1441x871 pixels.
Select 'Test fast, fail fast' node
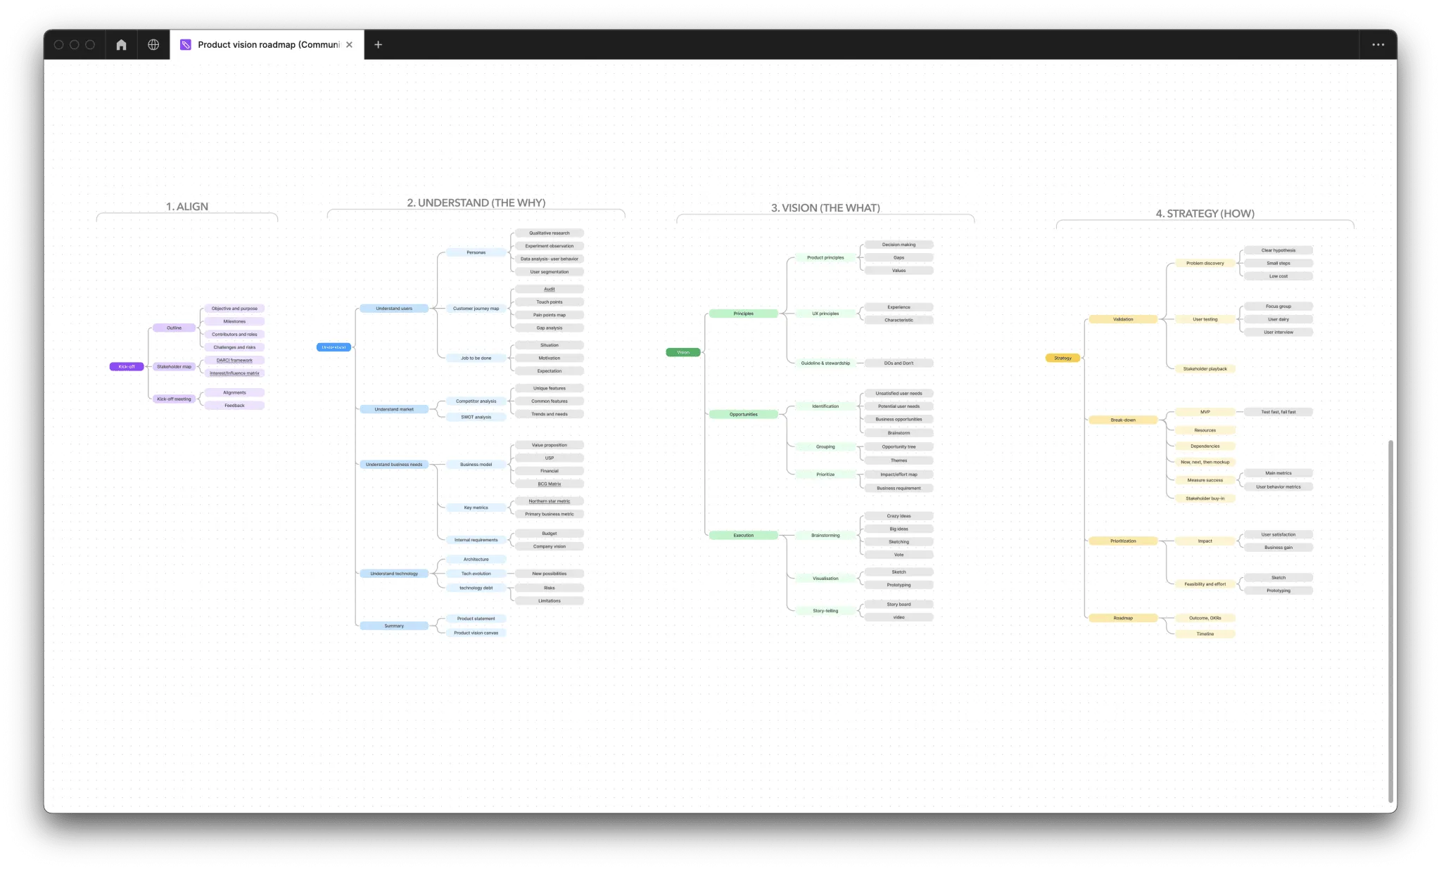[x=1278, y=413]
